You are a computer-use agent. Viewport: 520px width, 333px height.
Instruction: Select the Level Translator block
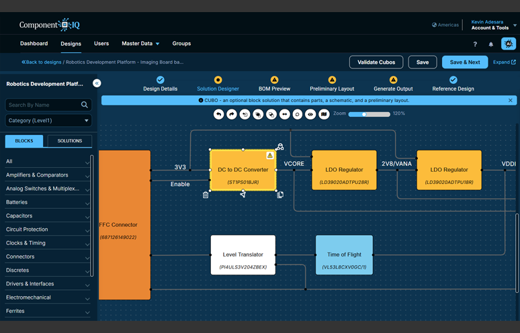(x=243, y=255)
